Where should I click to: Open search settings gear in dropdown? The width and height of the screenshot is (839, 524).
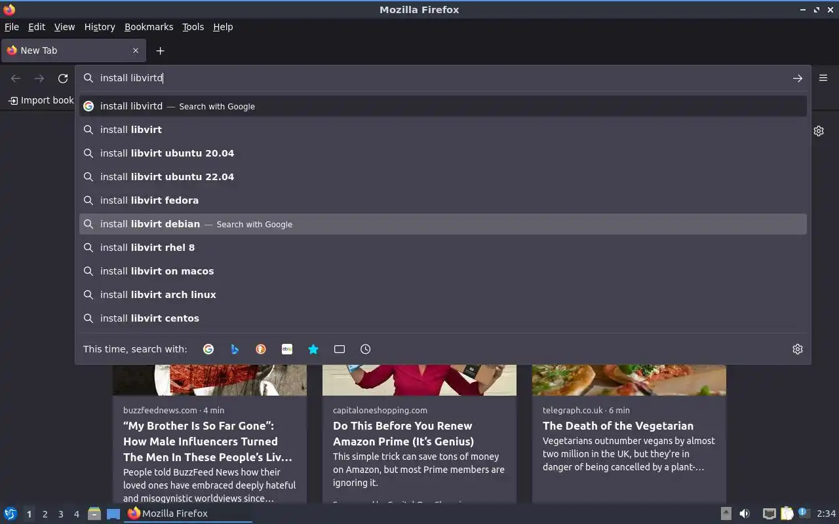tap(798, 349)
